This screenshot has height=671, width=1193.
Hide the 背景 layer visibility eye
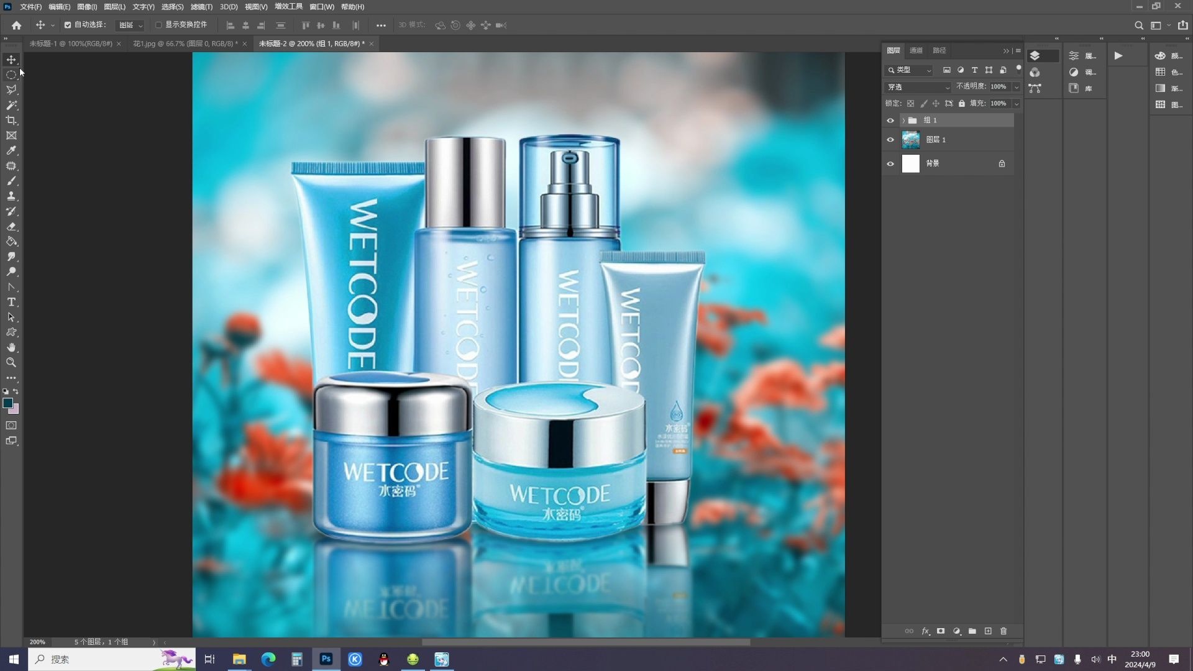[890, 164]
